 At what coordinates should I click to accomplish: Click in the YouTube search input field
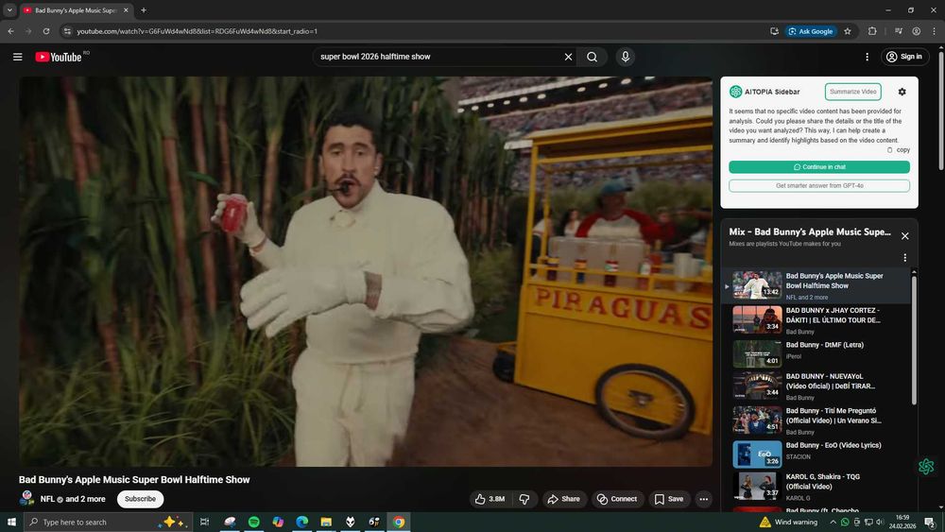click(x=440, y=57)
